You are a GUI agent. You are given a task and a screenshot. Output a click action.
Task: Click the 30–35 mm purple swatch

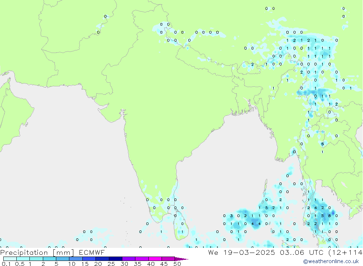(129, 259)
